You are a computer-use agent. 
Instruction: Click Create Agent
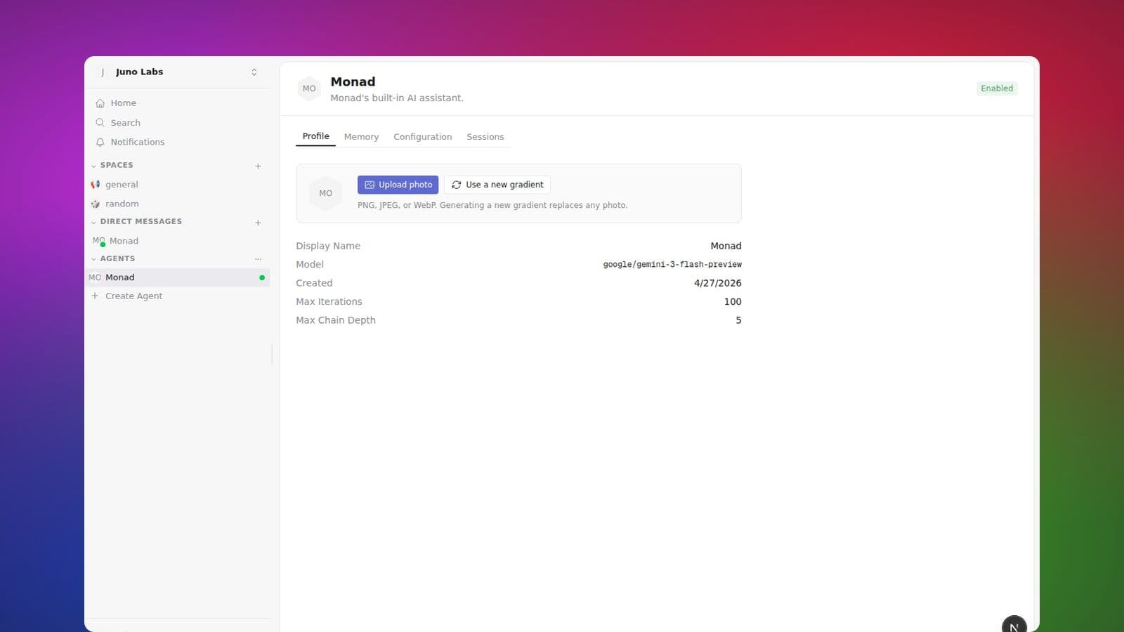click(178, 296)
